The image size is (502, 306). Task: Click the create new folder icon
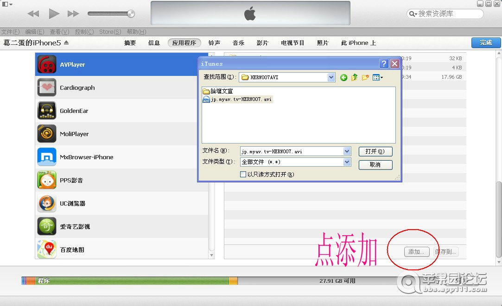pos(365,77)
